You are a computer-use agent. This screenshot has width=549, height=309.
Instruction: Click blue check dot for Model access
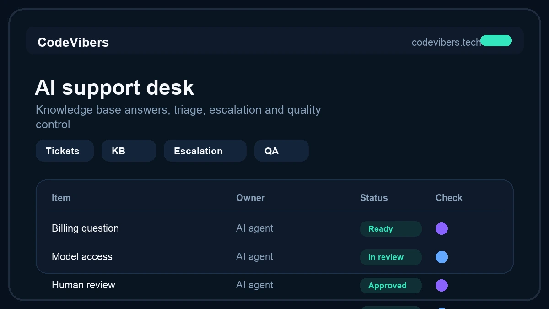point(441,257)
